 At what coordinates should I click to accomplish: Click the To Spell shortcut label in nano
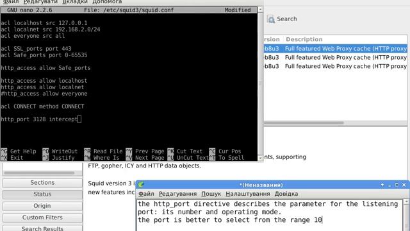tap(231, 158)
